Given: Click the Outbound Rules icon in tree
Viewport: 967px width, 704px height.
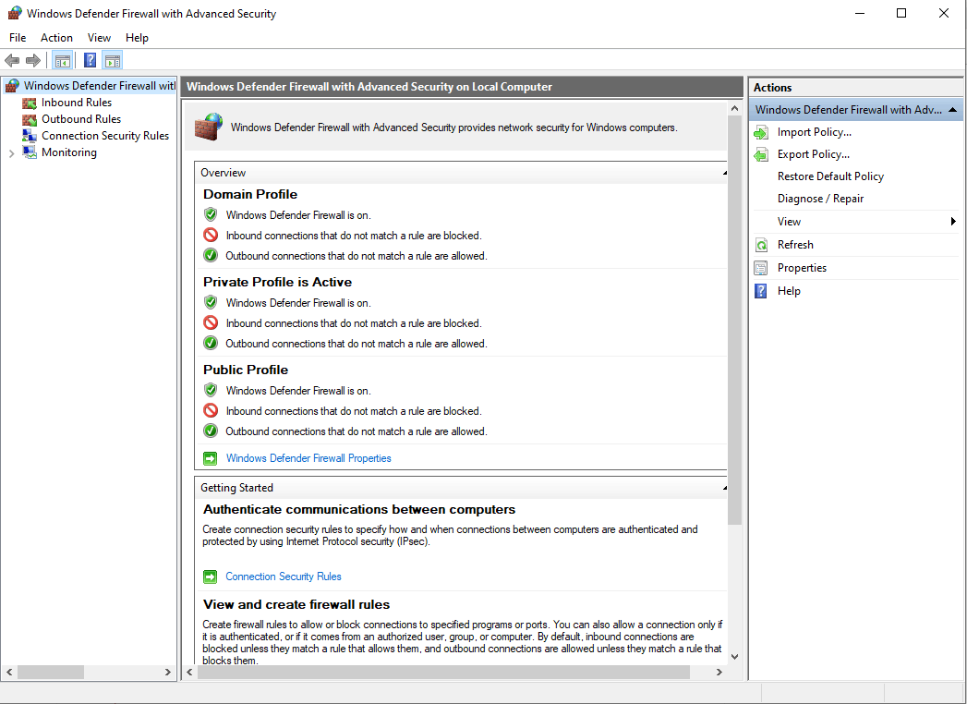Looking at the screenshot, I should pos(29,120).
